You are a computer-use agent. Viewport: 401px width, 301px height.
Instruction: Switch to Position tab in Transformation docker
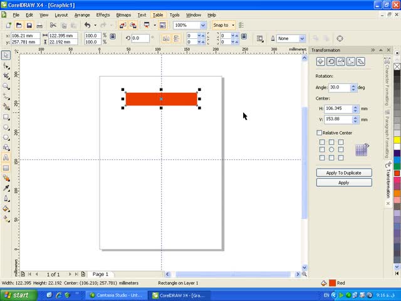pos(320,61)
